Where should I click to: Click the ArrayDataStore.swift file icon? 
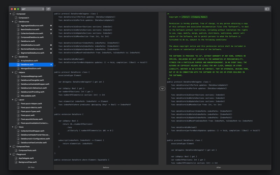18,61
